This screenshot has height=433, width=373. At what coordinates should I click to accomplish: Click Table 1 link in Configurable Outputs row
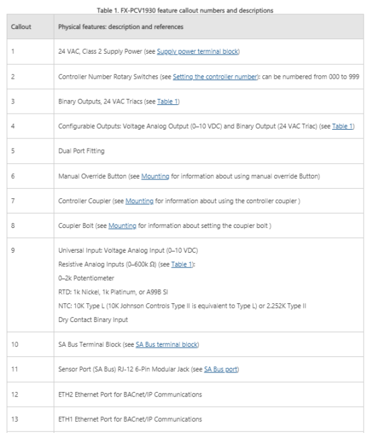pyautogui.click(x=342, y=126)
